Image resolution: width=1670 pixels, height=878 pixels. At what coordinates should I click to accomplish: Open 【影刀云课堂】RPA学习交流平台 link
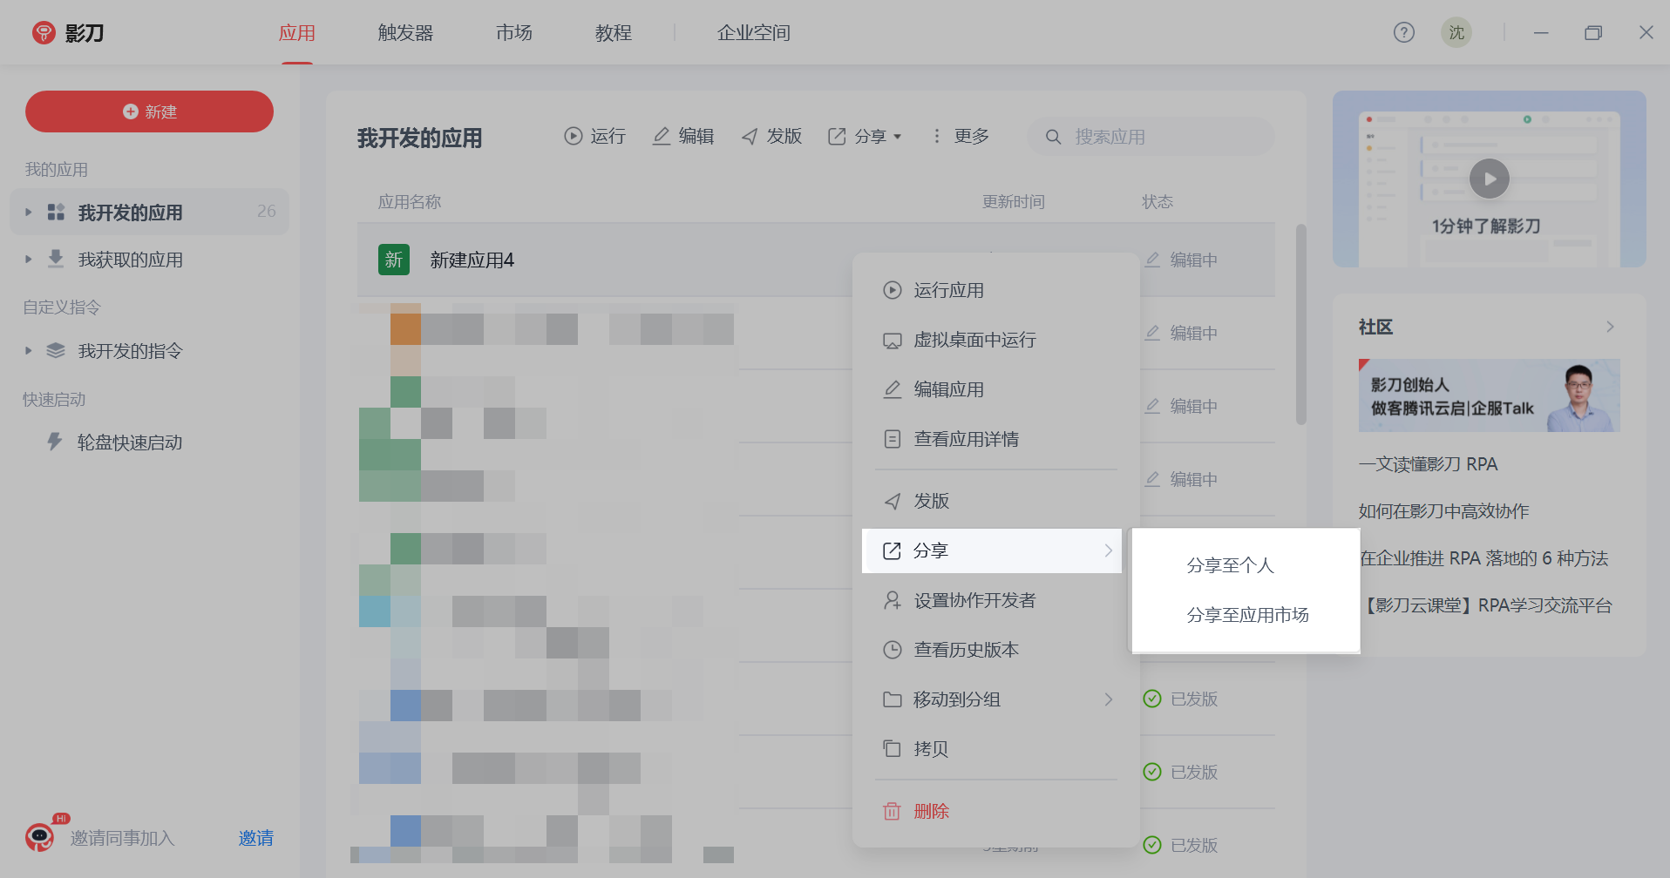(1487, 605)
